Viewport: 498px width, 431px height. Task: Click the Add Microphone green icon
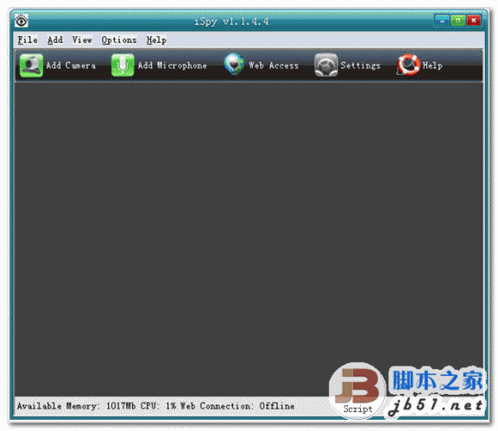[x=123, y=66]
